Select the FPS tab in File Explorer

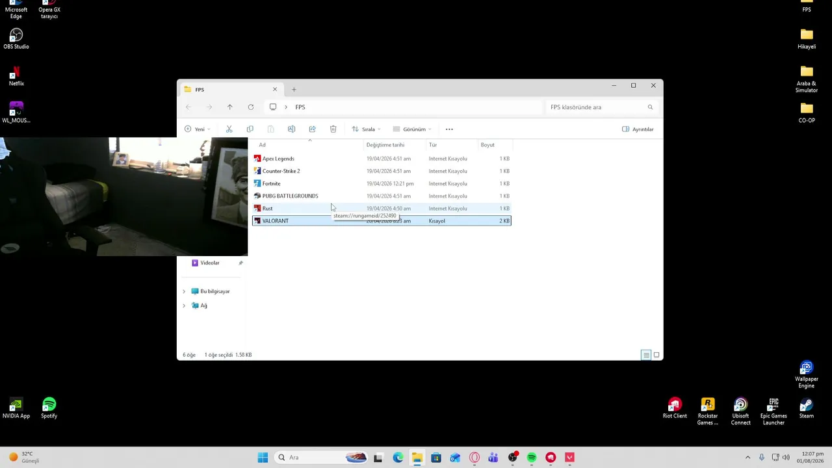coord(231,90)
